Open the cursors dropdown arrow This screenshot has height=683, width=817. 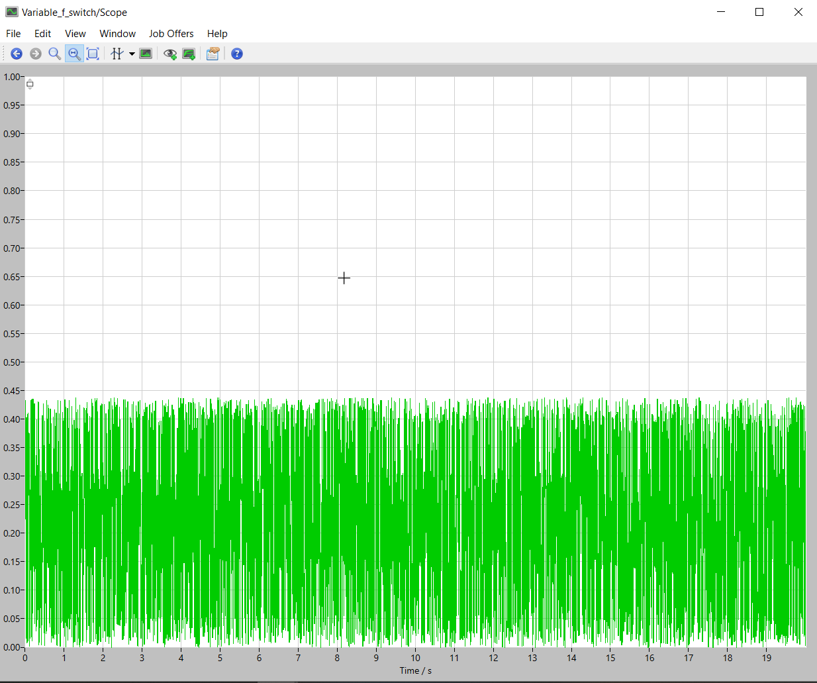click(132, 54)
